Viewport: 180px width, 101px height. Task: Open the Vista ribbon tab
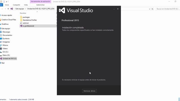pyautogui.click(x=26, y=5)
